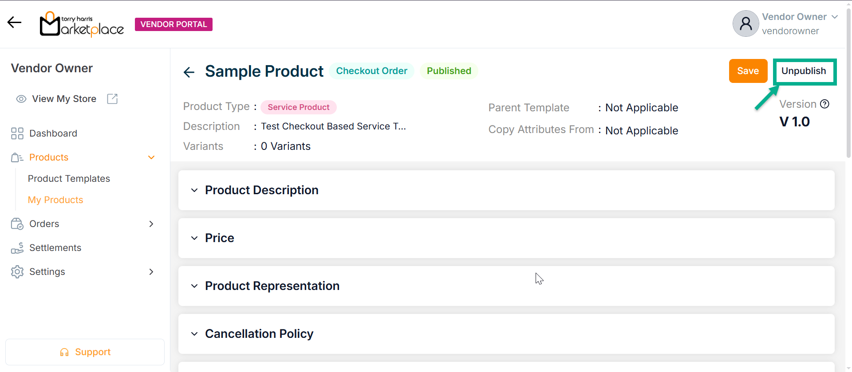Click the Torry Harris Marketplace logo

[x=82, y=24]
